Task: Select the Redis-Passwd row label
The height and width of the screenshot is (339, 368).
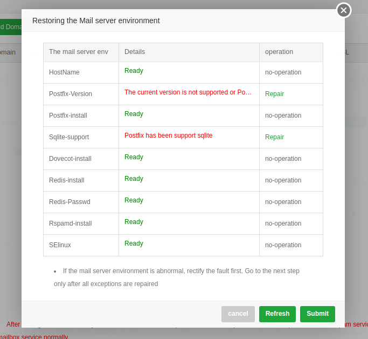Action: (70, 202)
